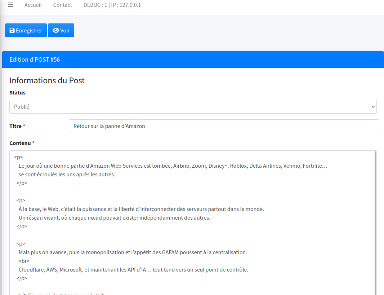This screenshot has width=384, height=295.
Task: Click the eye icon in Voir
Action: pos(55,31)
